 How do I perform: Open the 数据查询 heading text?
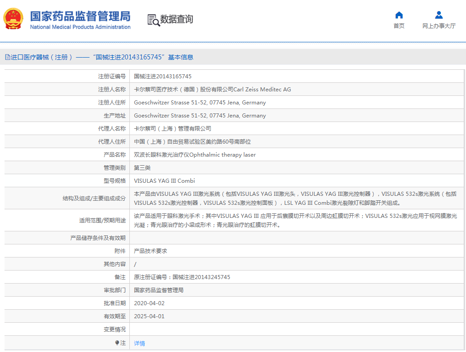(x=177, y=19)
